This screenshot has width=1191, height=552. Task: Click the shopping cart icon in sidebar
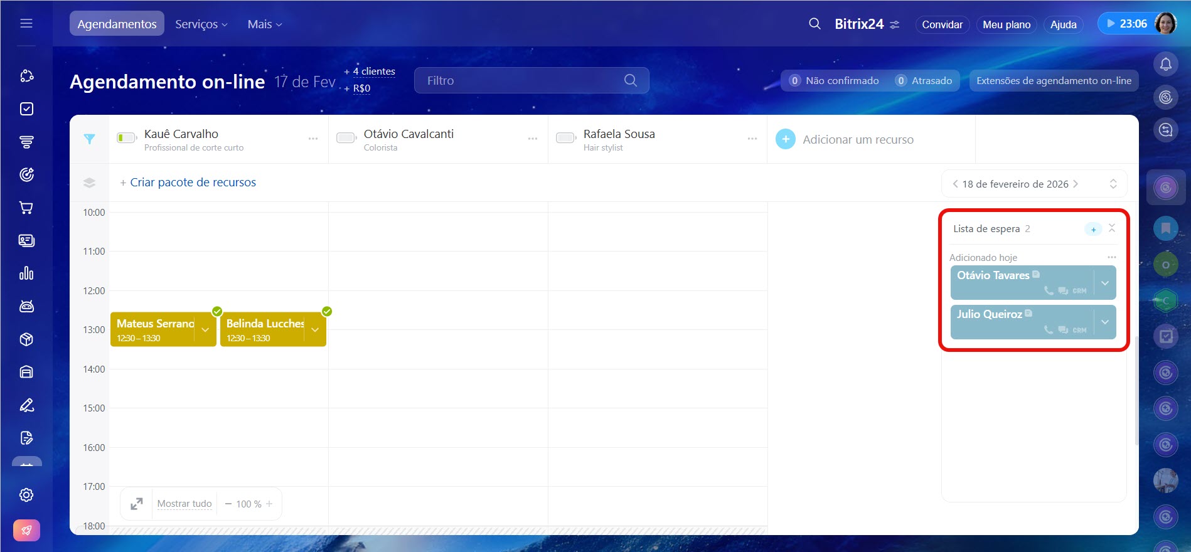pos(26,208)
